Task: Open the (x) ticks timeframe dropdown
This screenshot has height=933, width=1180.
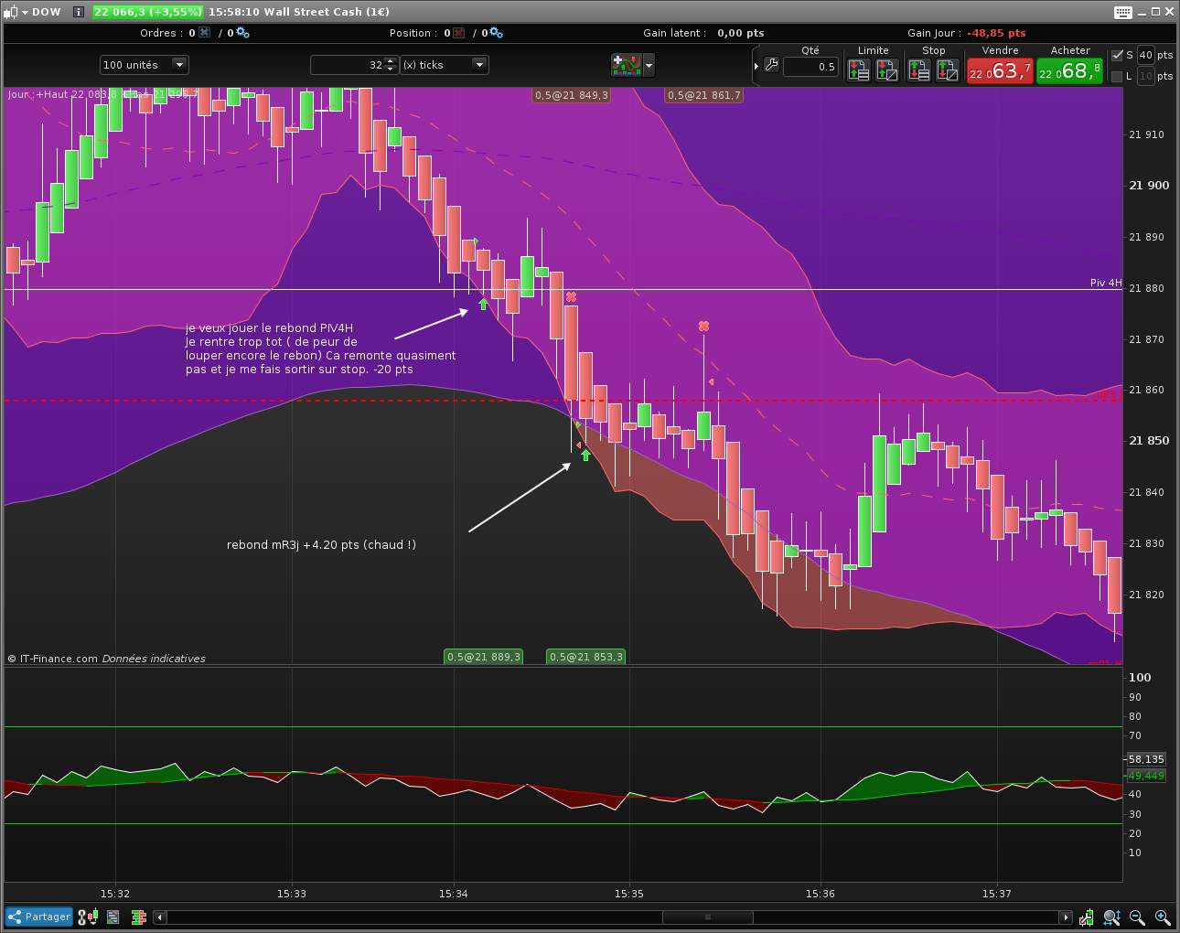Action: 445,65
